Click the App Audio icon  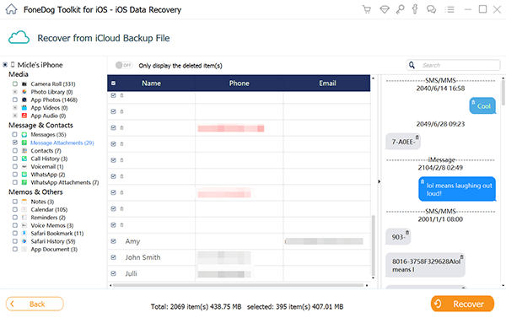[x=24, y=116]
